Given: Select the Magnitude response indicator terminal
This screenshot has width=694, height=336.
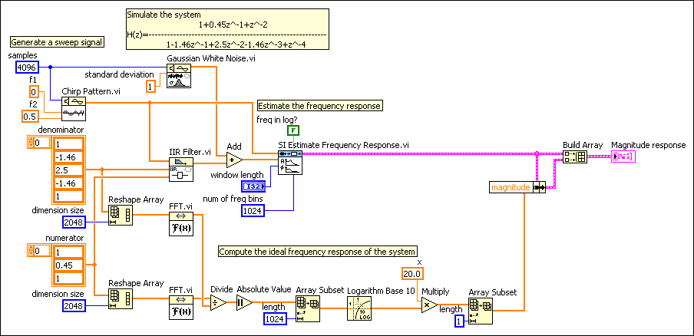Looking at the screenshot, I should pyautogui.click(x=622, y=156).
